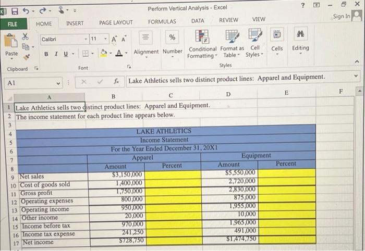Click the Cancel X icon in formula bar
The height and width of the screenshot is (251, 365).
click(x=84, y=82)
